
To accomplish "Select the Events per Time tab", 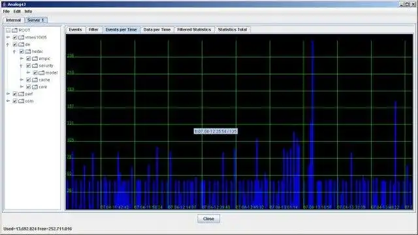I will pyautogui.click(x=121, y=29).
